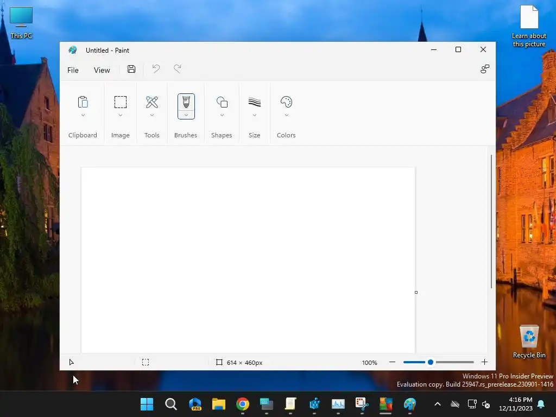Expand the Size dropdown chevron
The image size is (556, 417).
pos(255,115)
